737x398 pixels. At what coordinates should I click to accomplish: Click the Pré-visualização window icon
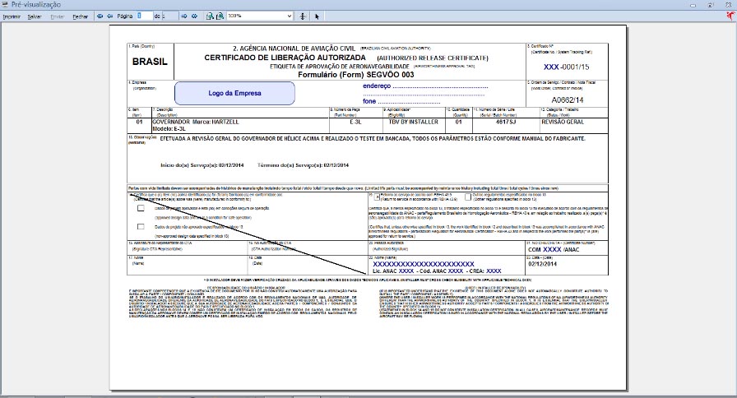(x=5, y=5)
